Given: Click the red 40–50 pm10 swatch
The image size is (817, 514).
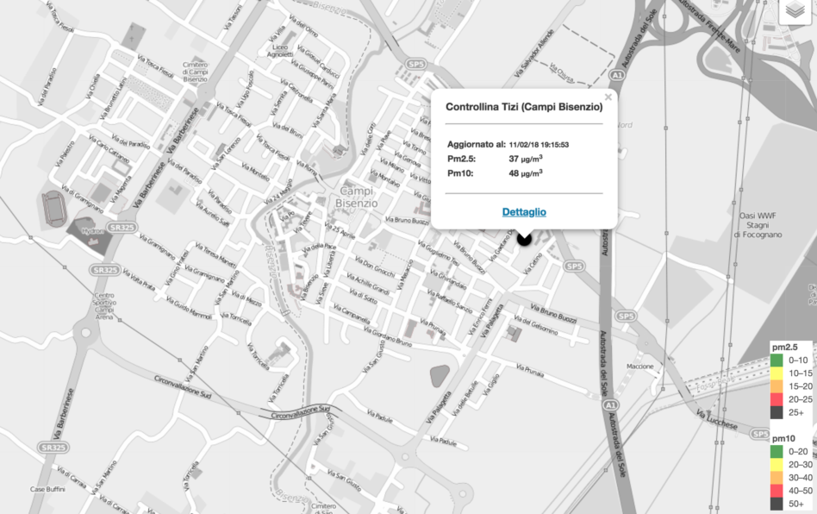Looking at the screenshot, I should pyautogui.click(x=776, y=490).
